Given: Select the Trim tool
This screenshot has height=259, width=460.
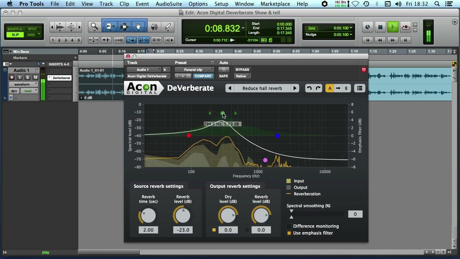Looking at the screenshot, I should (110, 27).
